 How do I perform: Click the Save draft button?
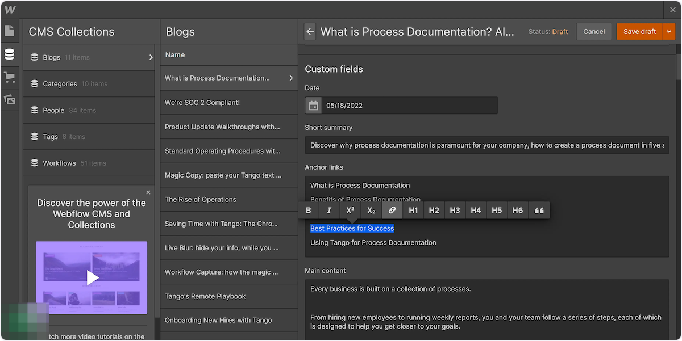(x=639, y=32)
